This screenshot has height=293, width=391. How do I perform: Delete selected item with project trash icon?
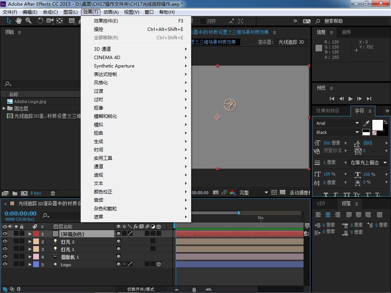(x=53, y=193)
